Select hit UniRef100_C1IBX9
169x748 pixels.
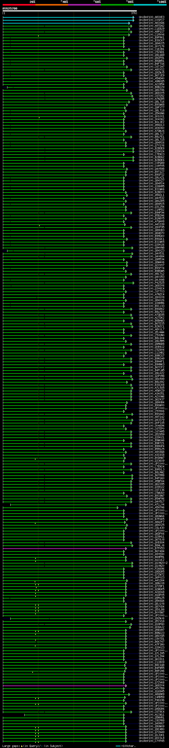tap(152, 662)
